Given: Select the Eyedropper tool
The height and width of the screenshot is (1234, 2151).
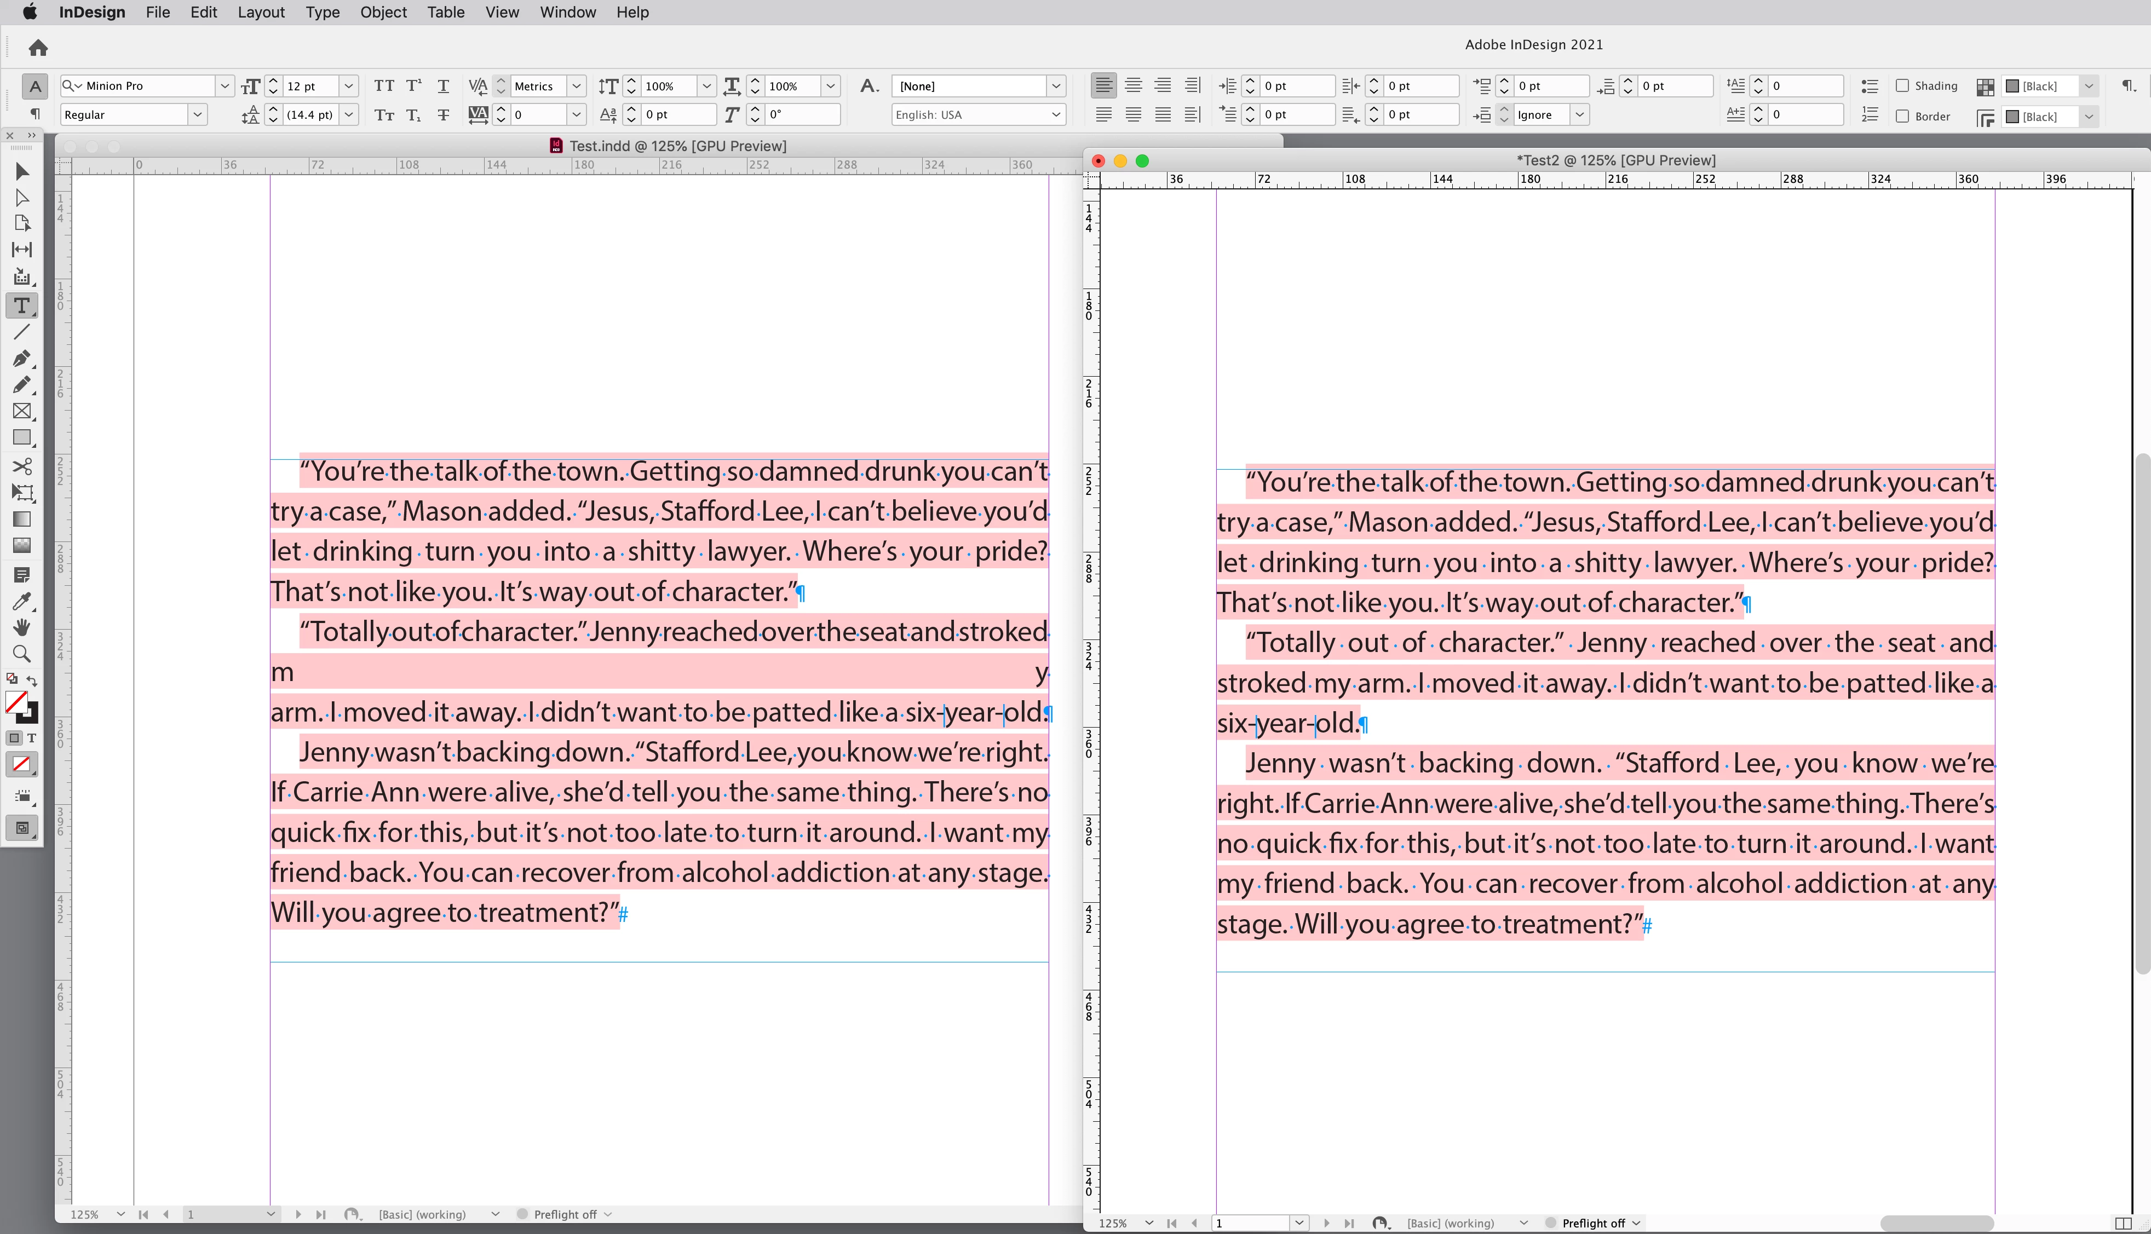Looking at the screenshot, I should [22, 601].
